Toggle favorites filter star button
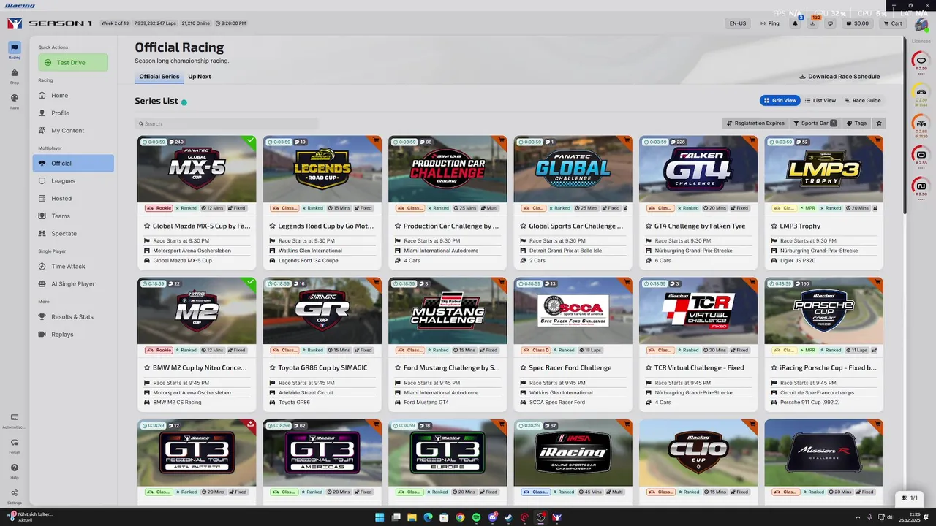Image resolution: width=936 pixels, height=526 pixels. 879,123
